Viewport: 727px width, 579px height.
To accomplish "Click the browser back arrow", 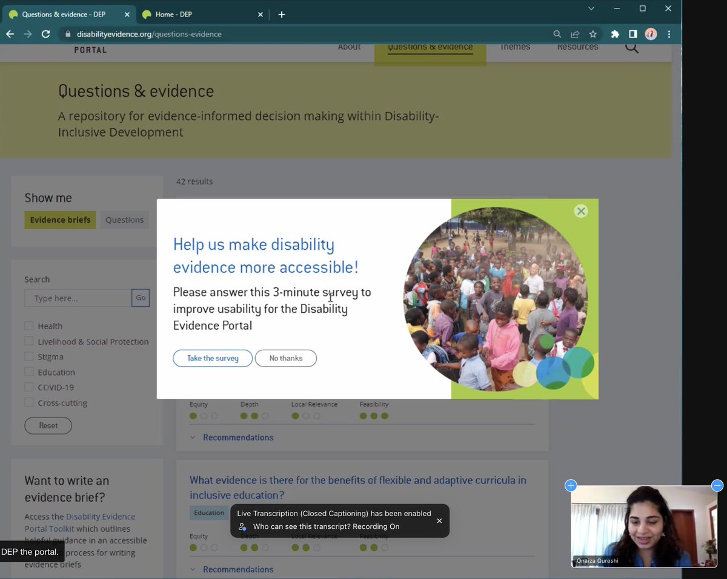I will pos(10,34).
